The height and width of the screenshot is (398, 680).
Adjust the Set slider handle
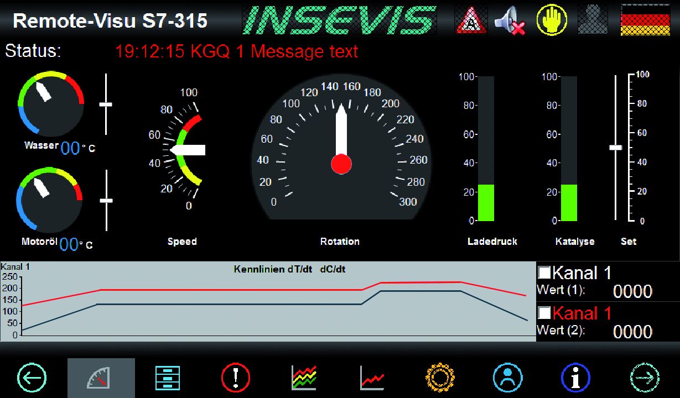click(616, 147)
